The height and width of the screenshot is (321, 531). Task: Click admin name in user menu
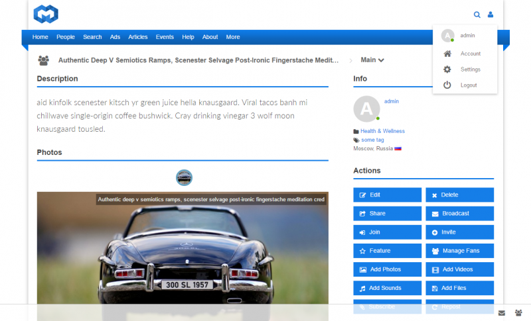tap(467, 36)
